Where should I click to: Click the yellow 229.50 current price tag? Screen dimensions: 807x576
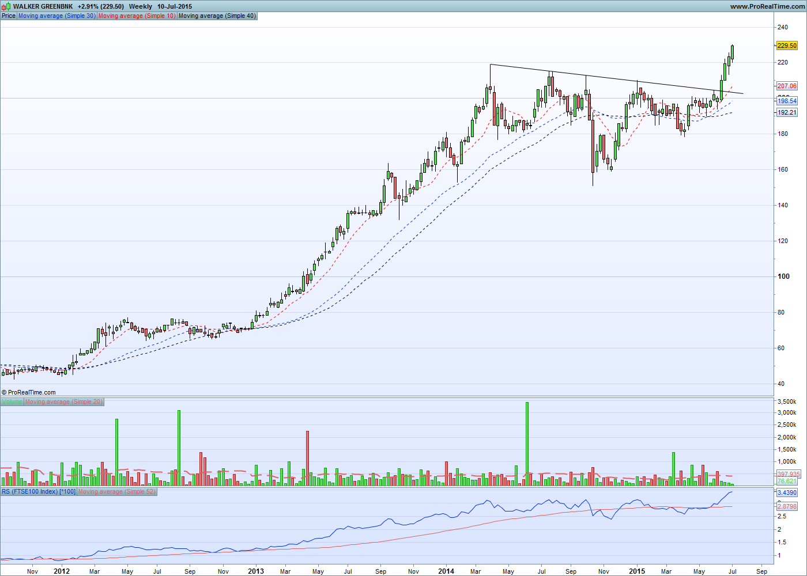(x=787, y=46)
